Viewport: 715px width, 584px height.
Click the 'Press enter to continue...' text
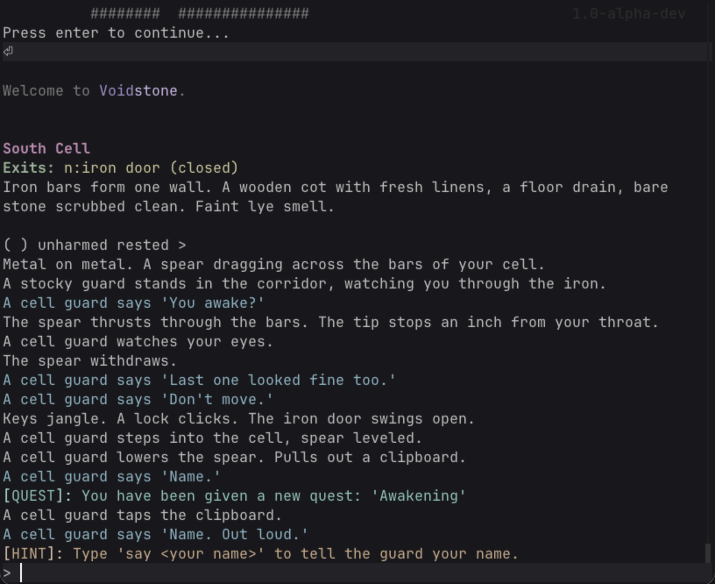[116, 33]
